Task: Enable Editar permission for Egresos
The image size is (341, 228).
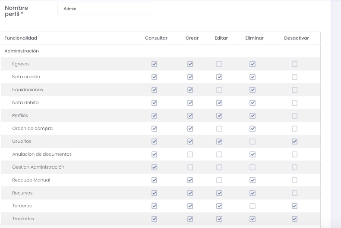Action: pos(219,64)
